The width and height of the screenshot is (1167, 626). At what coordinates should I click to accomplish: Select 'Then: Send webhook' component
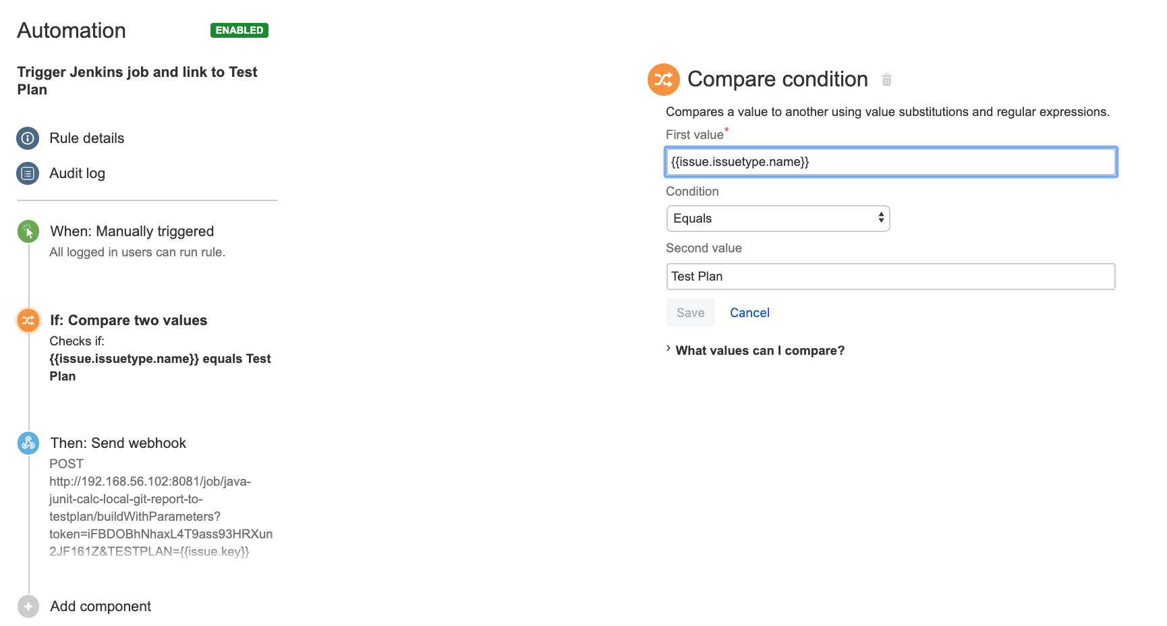point(118,443)
